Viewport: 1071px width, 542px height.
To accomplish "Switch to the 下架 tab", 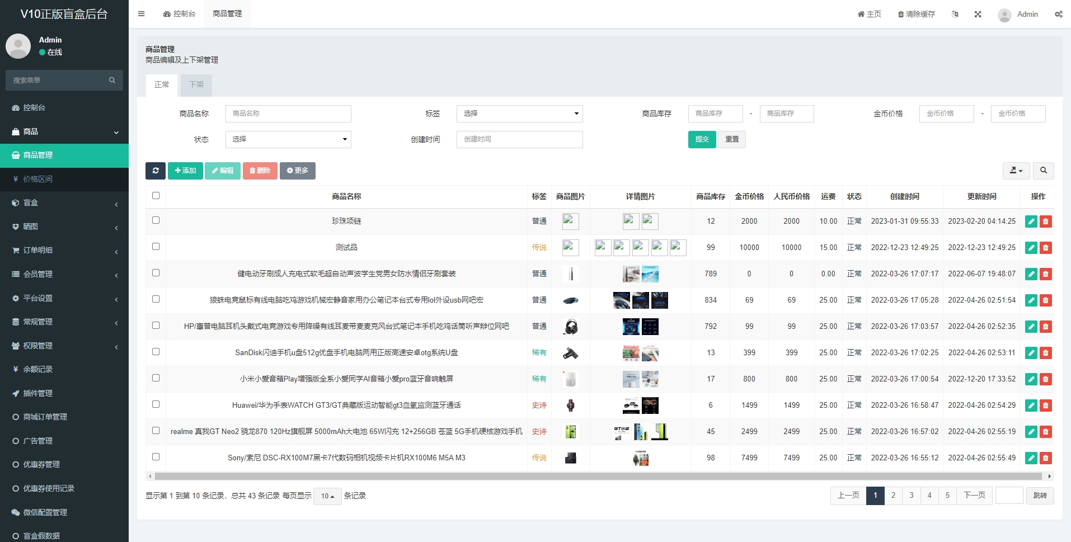I will click(196, 84).
